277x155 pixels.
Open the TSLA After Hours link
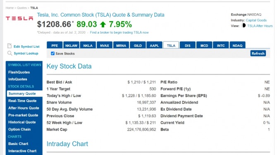[260, 26]
